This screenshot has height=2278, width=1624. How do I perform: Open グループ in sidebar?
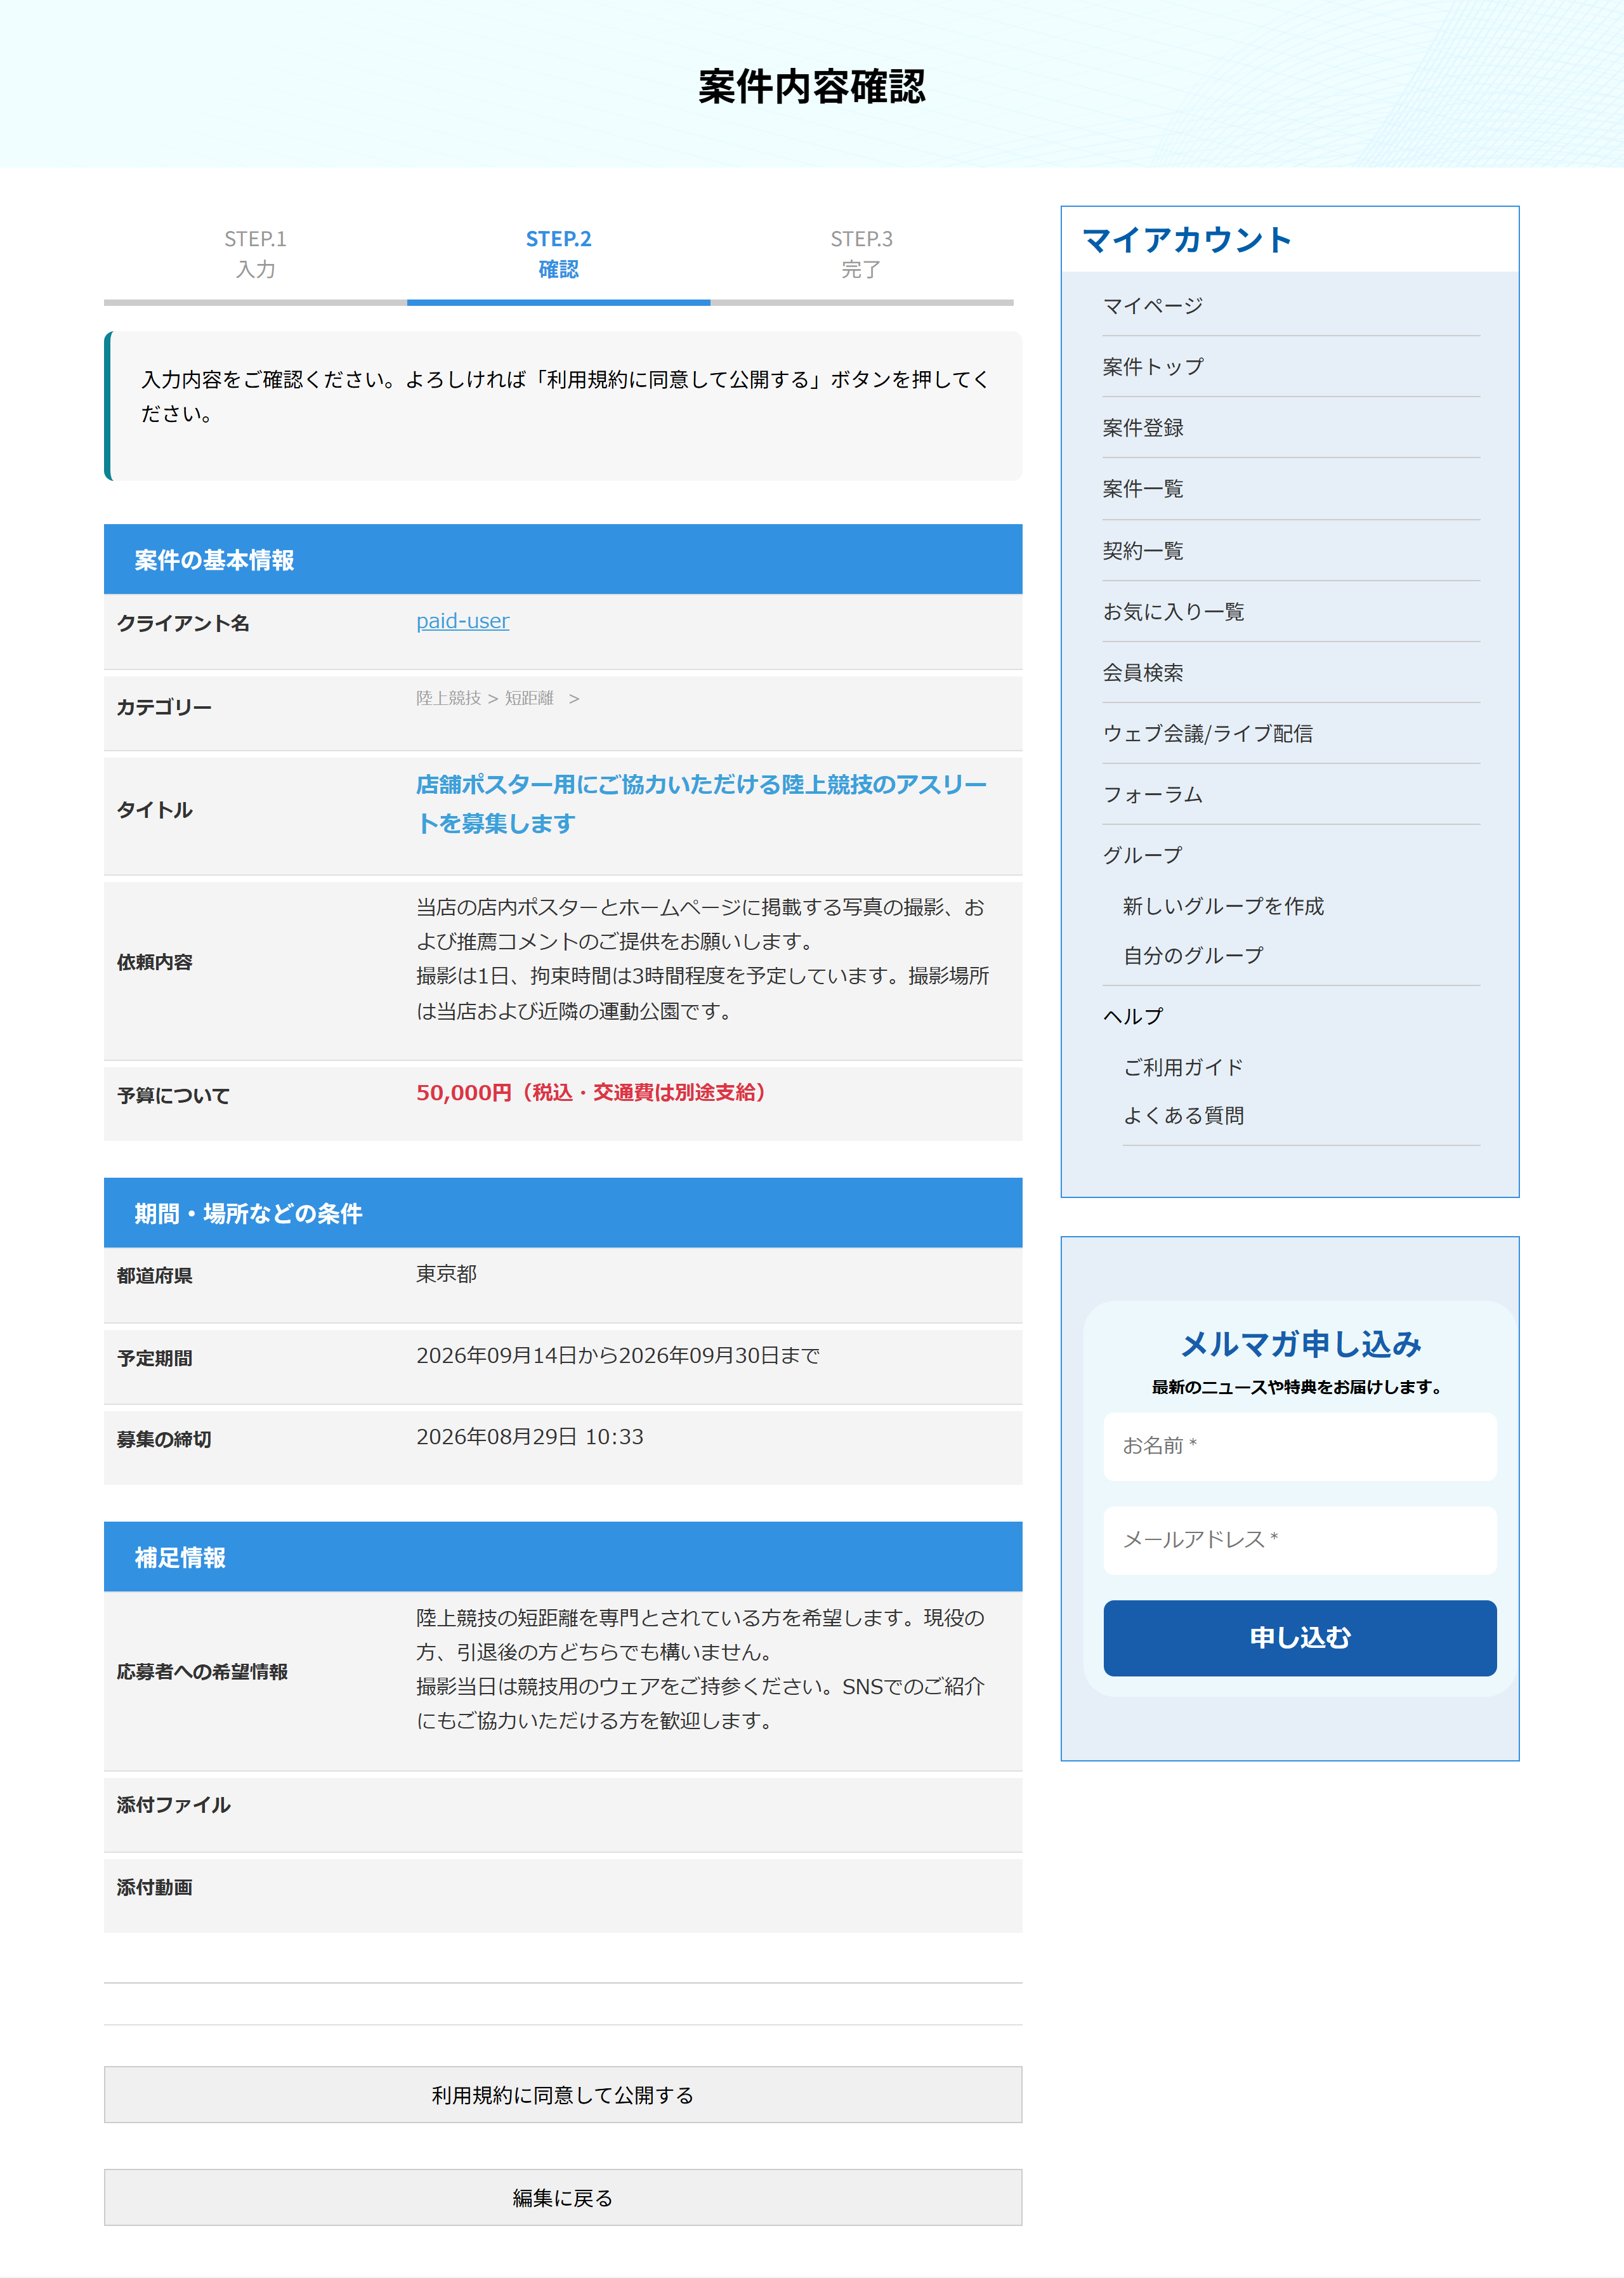[1142, 856]
